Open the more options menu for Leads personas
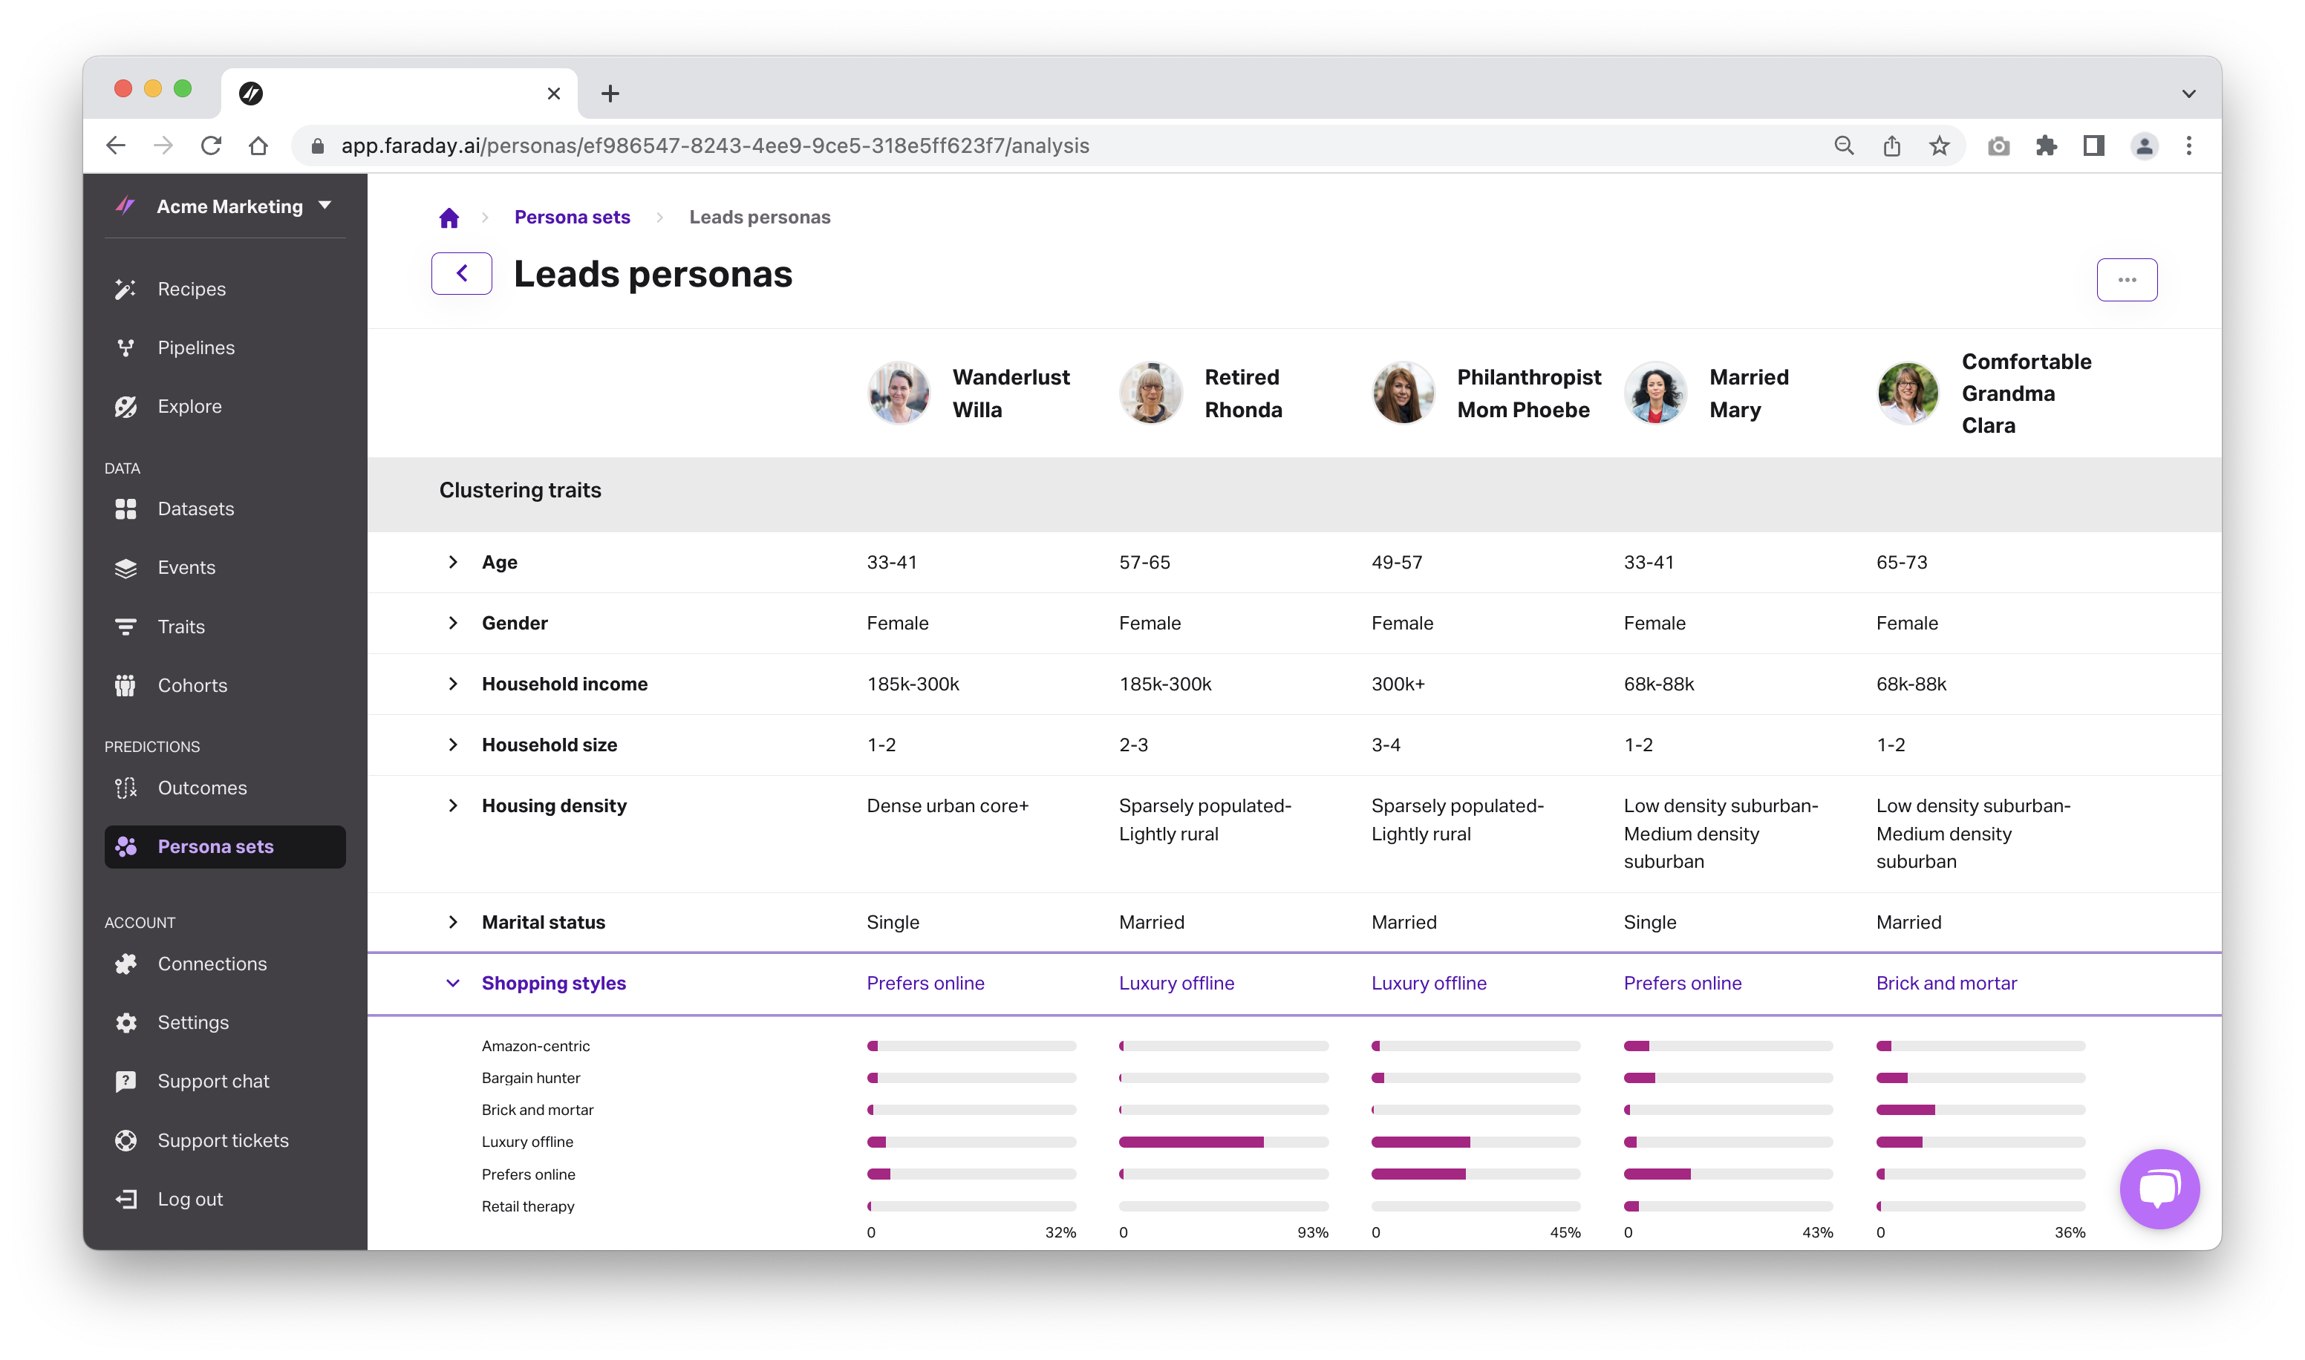The width and height of the screenshot is (2305, 1360). click(x=2128, y=278)
